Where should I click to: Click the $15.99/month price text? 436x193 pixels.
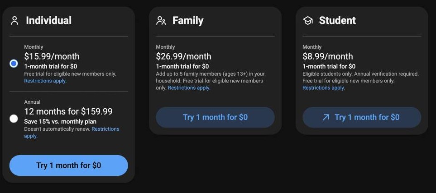[52, 56]
